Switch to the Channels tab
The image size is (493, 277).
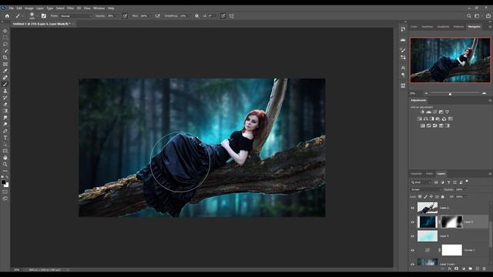pos(416,174)
